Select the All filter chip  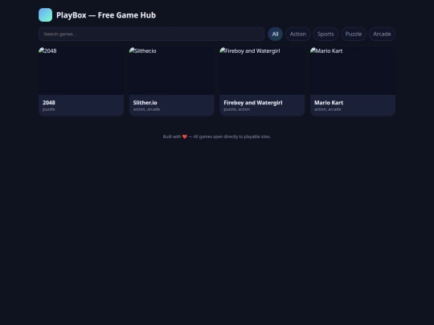275,34
